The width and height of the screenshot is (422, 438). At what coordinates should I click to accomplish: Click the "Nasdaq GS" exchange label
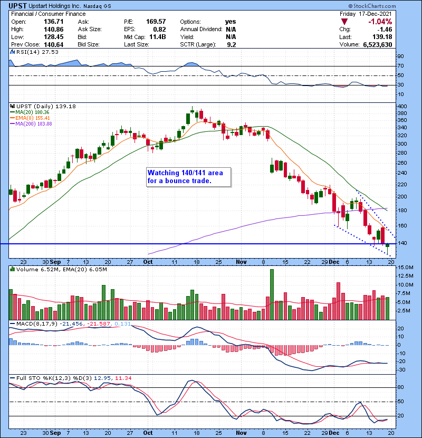click(97, 6)
